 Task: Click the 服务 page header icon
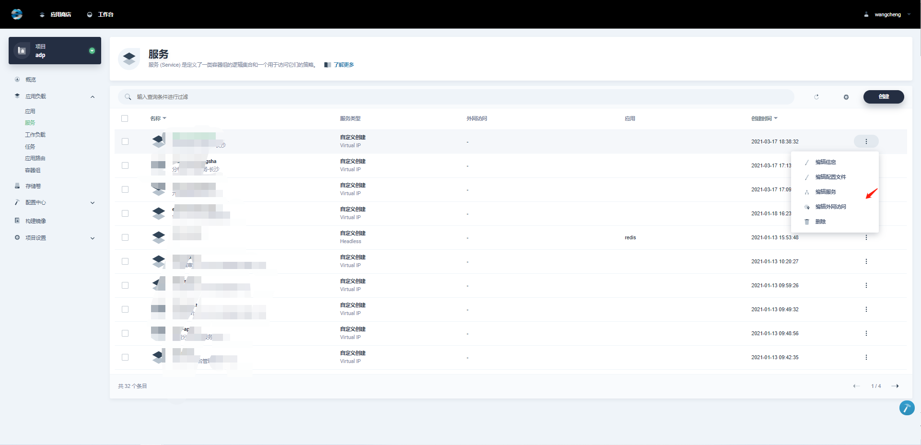(x=129, y=59)
